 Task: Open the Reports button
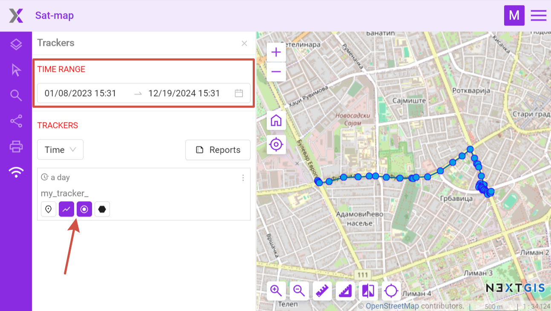tap(218, 150)
